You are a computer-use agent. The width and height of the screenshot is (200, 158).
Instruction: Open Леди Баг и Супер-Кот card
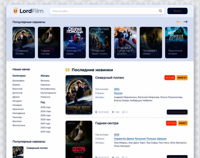[x=125, y=42]
